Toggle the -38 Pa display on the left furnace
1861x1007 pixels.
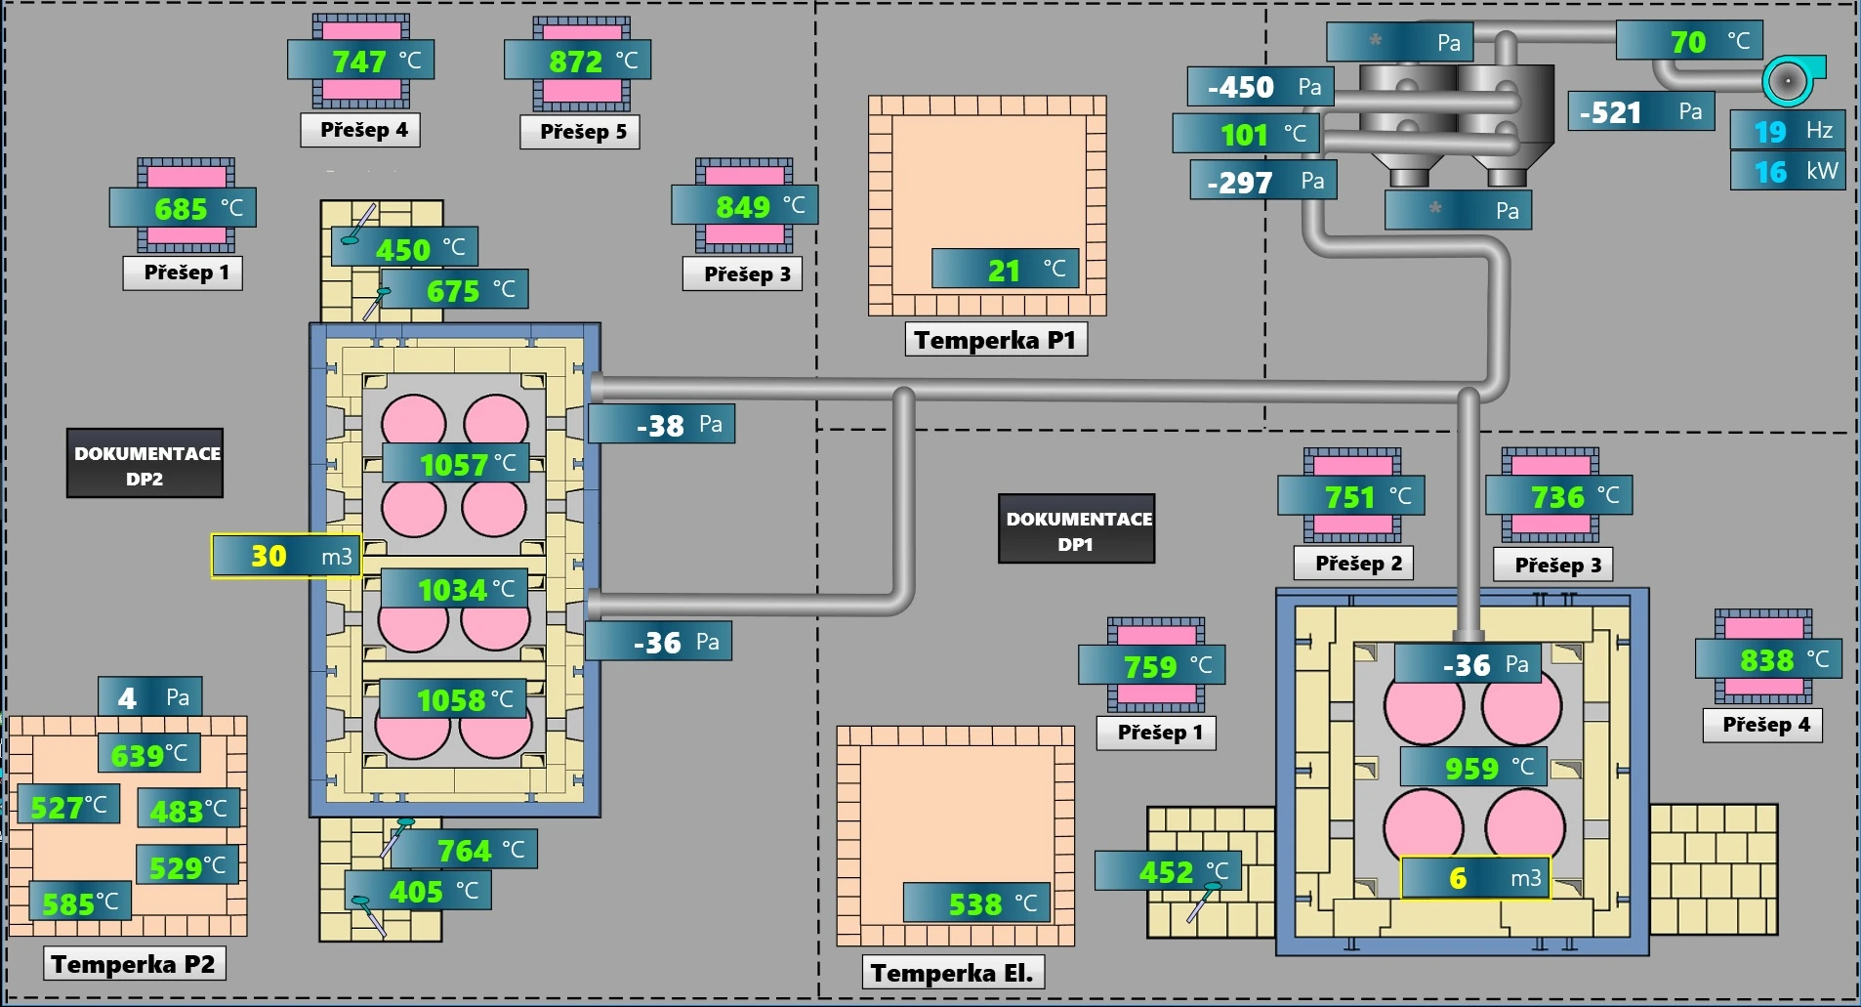tap(663, 424)
